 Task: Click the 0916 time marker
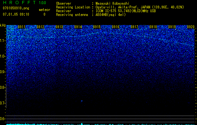pos(116,27)
